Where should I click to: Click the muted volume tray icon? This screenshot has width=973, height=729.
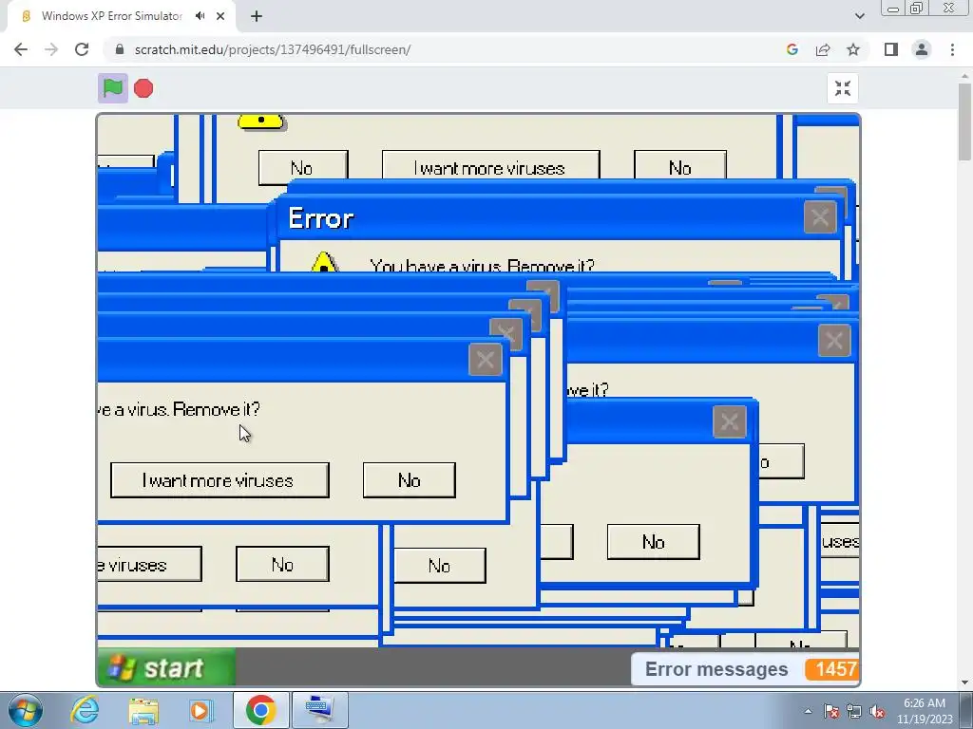coord(877,711)
